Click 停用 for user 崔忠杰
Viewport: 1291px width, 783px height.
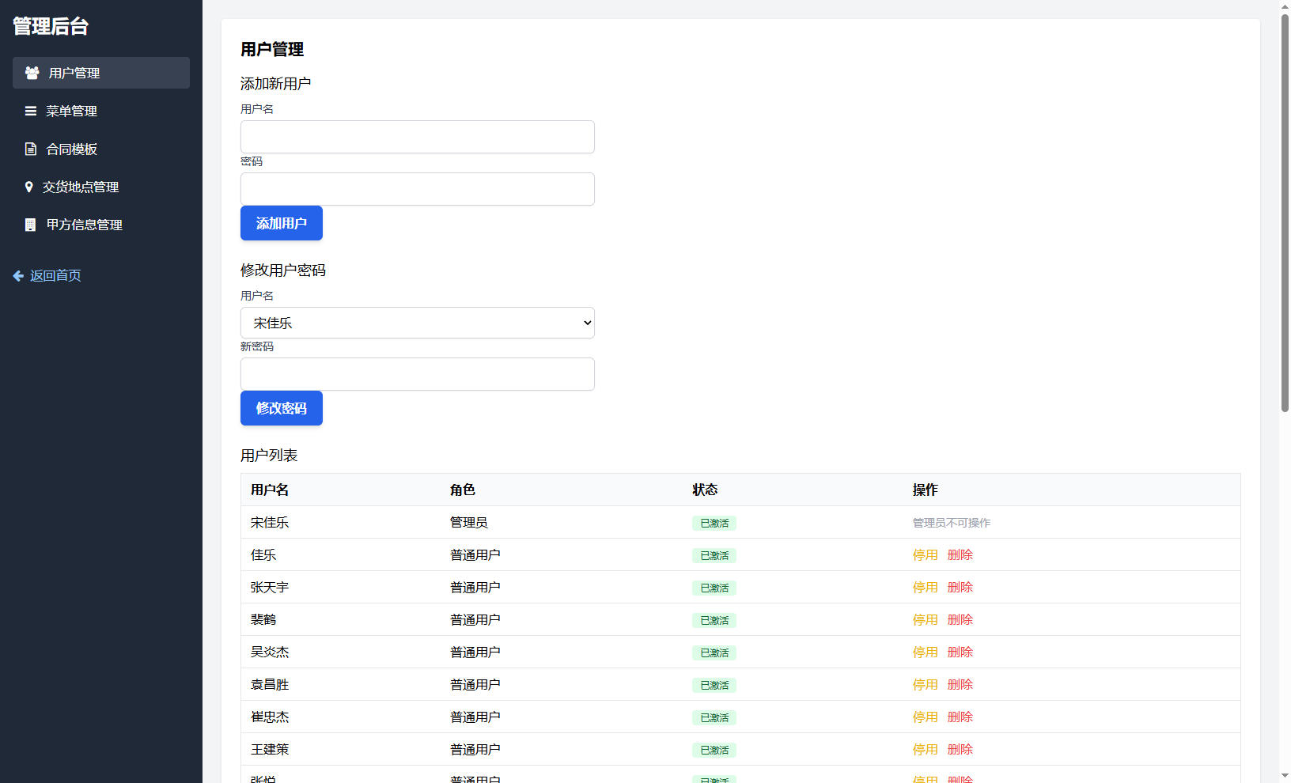click(926, 717)
